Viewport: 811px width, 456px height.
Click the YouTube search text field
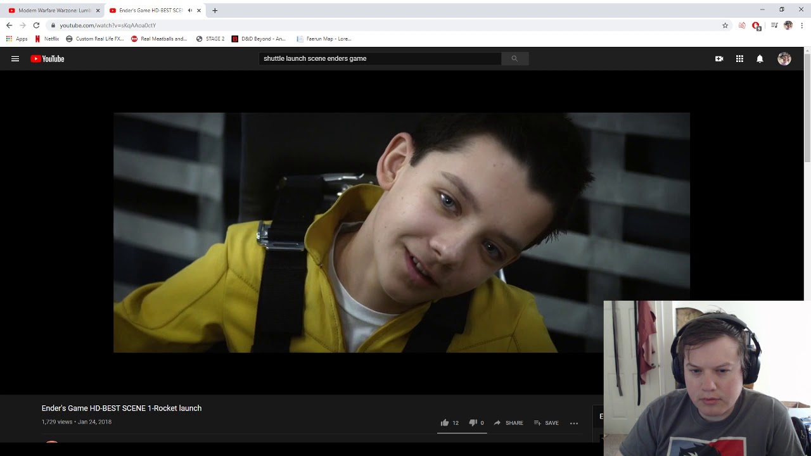(380, 58)
